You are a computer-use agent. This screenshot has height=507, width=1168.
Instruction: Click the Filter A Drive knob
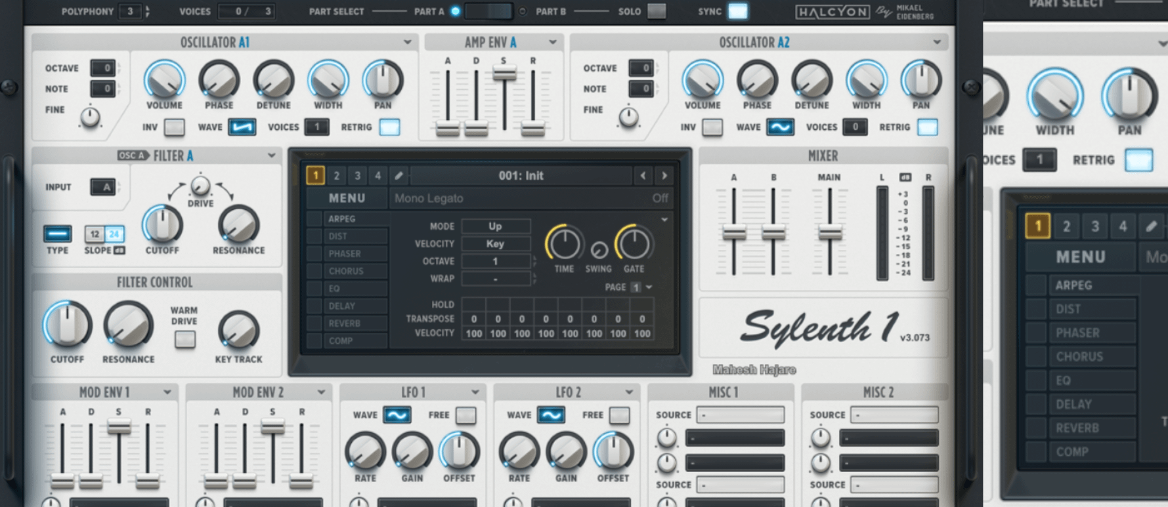[200, 186]
